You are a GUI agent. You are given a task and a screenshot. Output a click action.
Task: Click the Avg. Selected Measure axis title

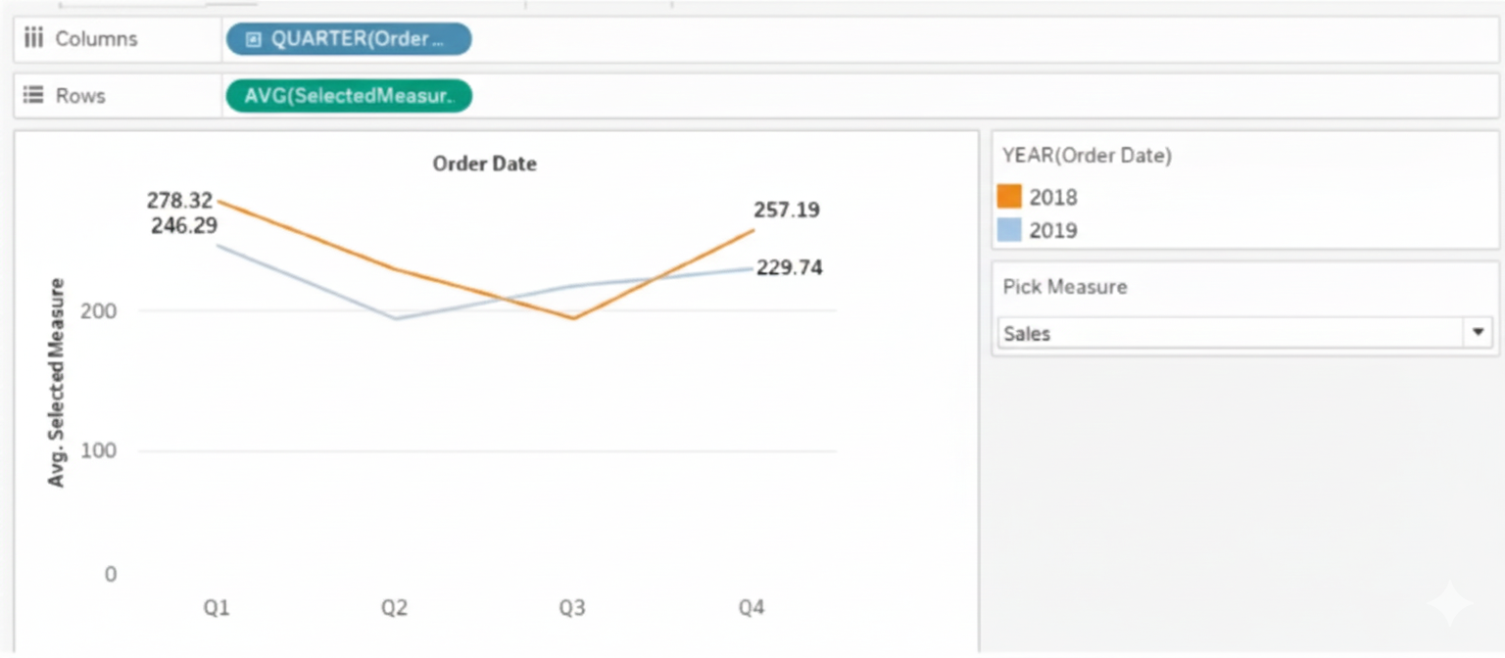point(57,382)
